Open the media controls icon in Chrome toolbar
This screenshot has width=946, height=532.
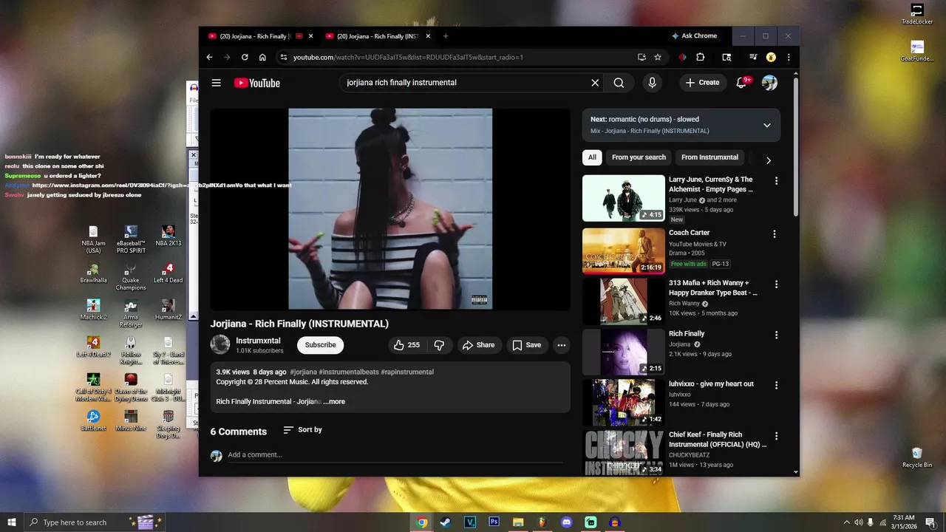753,57
